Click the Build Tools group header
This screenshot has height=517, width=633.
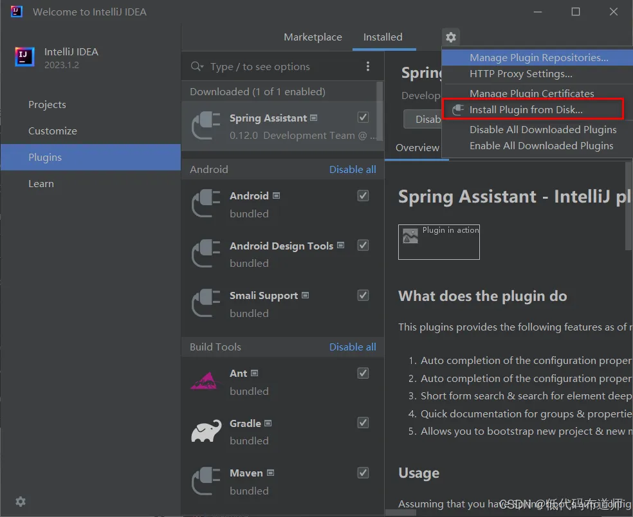215,347
